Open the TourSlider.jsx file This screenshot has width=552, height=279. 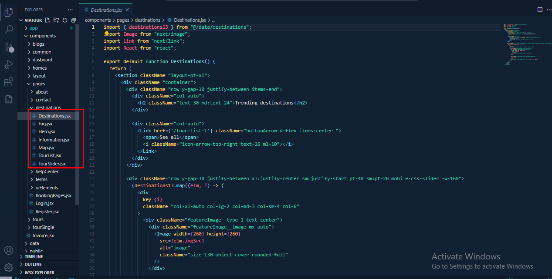(x=52, y=164)
